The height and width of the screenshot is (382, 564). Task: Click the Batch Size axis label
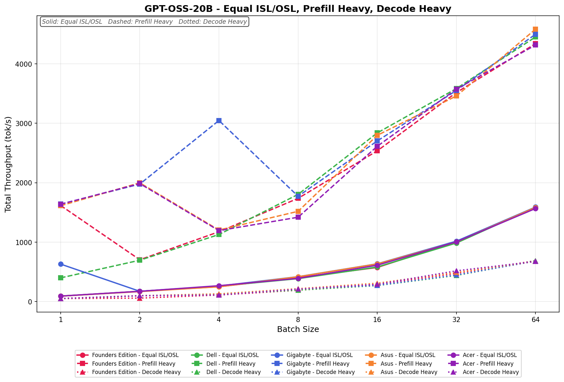(x=298, y=329)
